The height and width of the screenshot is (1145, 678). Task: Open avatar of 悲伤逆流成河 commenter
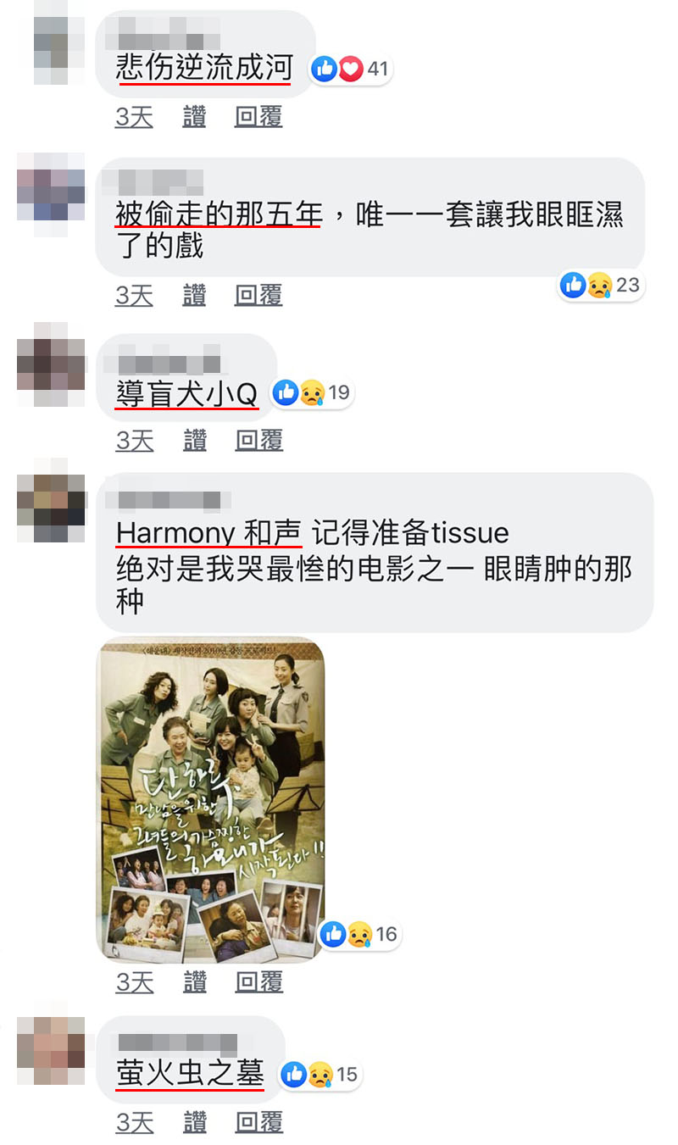click(51, 51)
